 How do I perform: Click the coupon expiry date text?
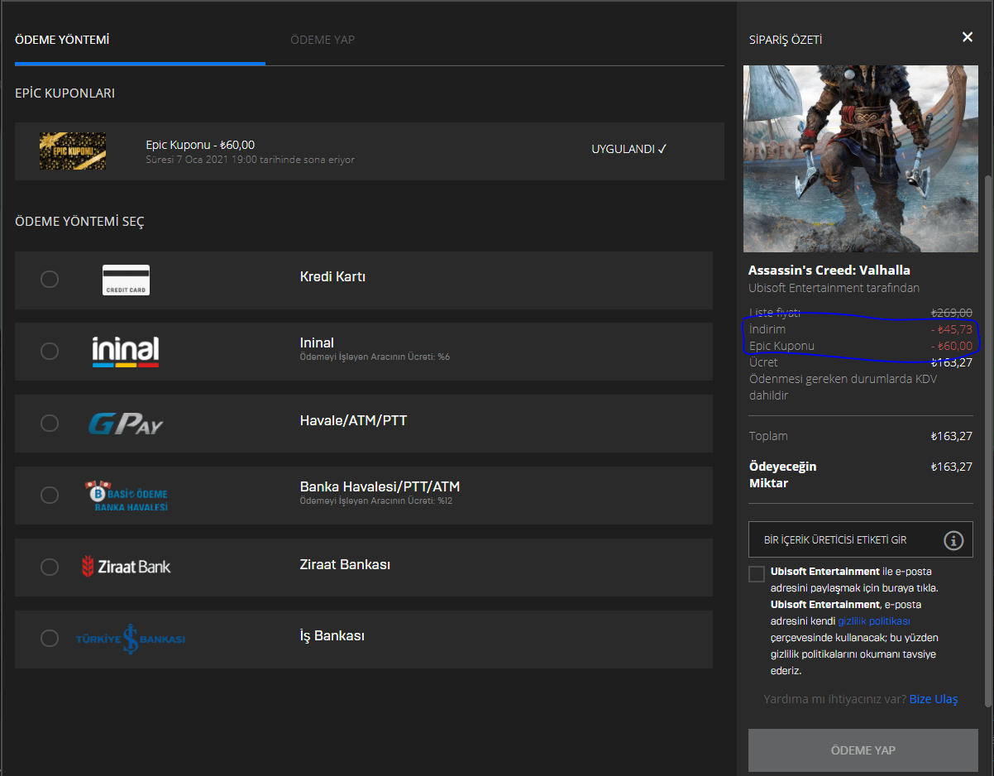click(250, 160)
